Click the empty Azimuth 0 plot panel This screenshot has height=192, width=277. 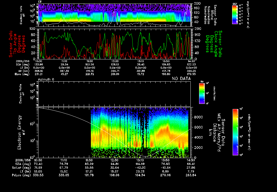114,94
